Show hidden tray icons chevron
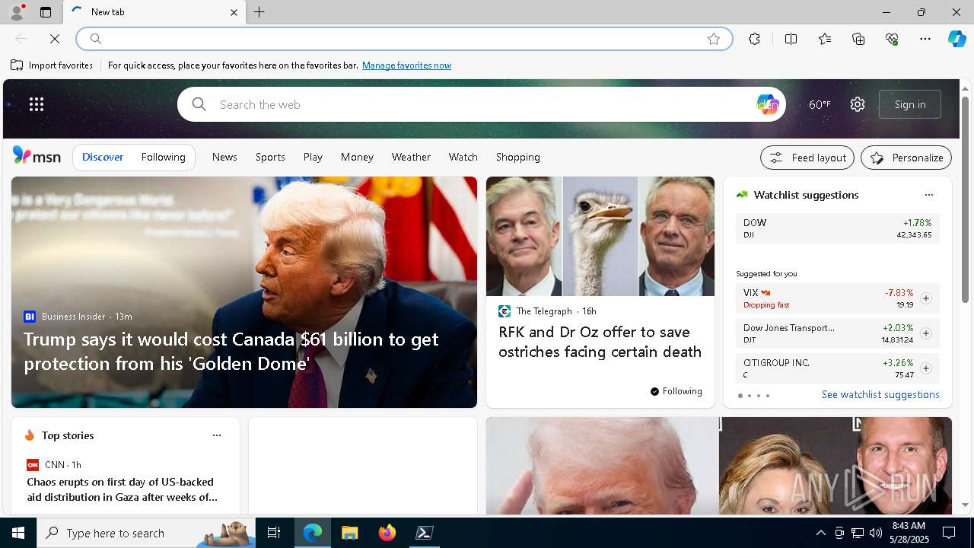Screen dimensions: 974x548 820,533
